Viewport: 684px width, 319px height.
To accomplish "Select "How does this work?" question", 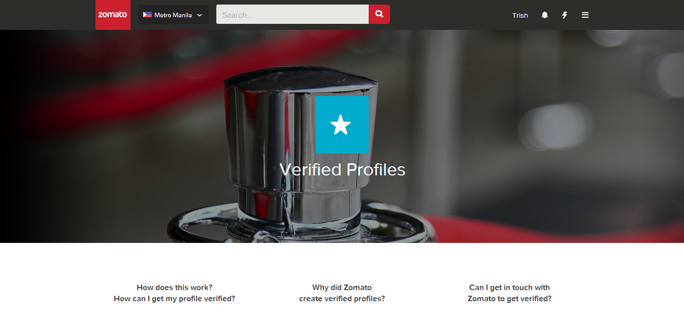I will [x=175, y=287].
